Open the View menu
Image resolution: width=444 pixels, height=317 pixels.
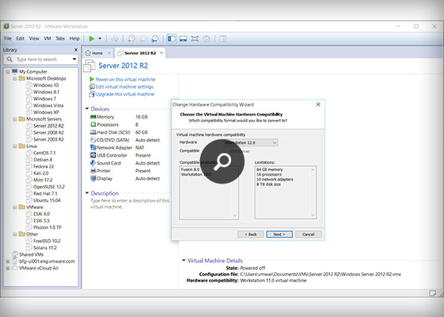pos(34,38)
